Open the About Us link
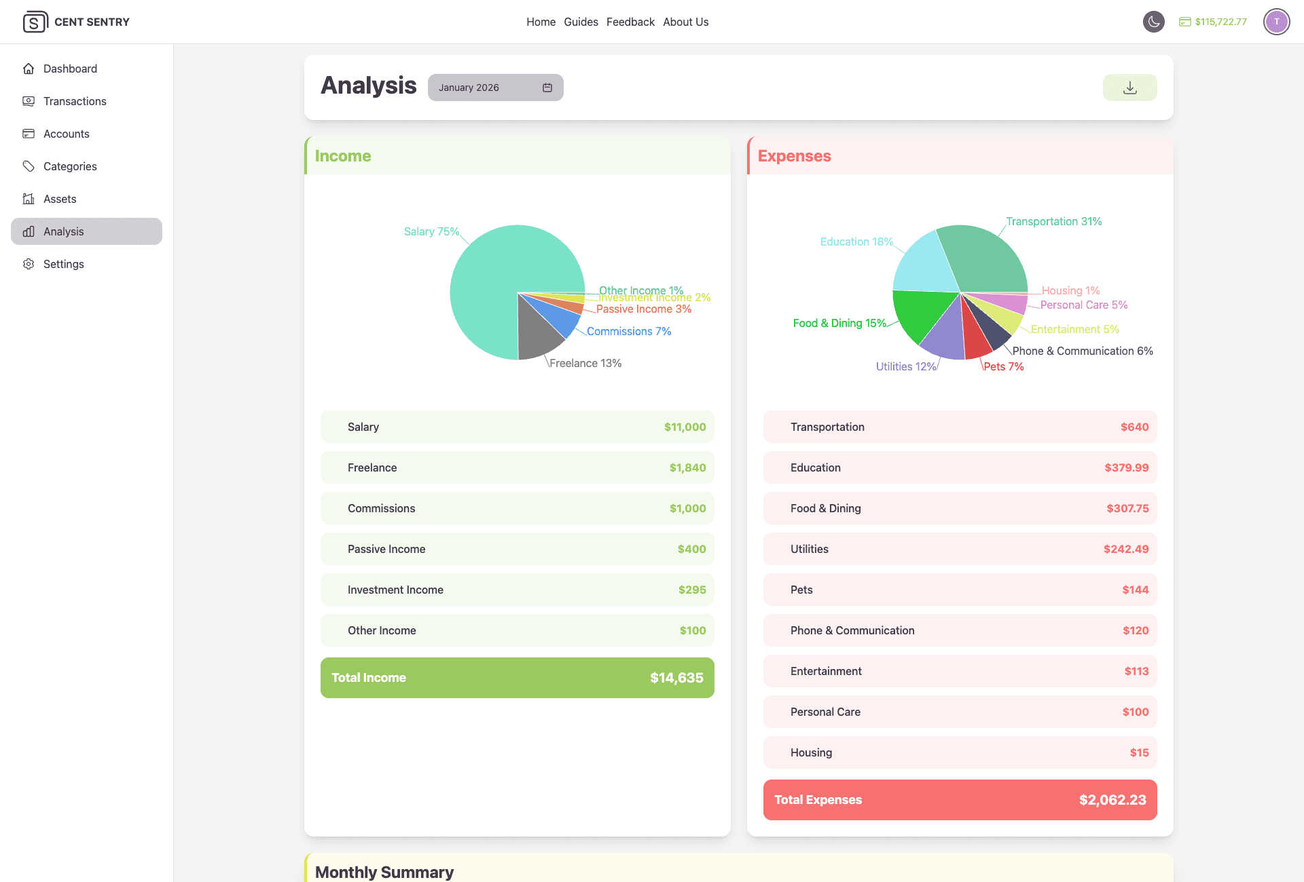Screen dimensions: 1304x882 click(x=685, y=22)
